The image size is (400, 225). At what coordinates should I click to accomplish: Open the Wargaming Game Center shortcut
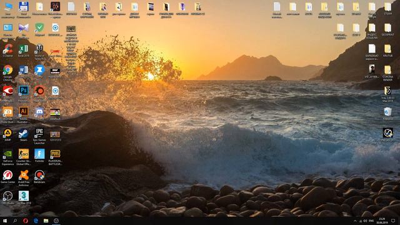pyautogui.click(x=7, y=175)
